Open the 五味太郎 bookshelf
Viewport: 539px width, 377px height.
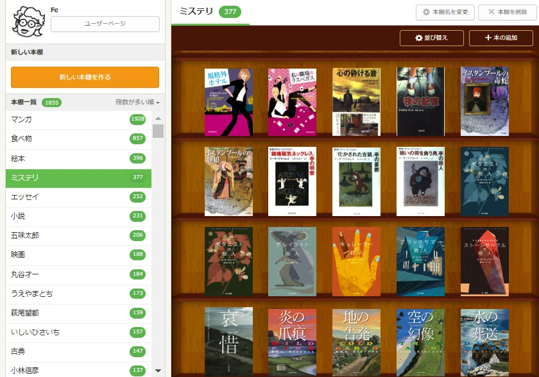pos(78,235)
